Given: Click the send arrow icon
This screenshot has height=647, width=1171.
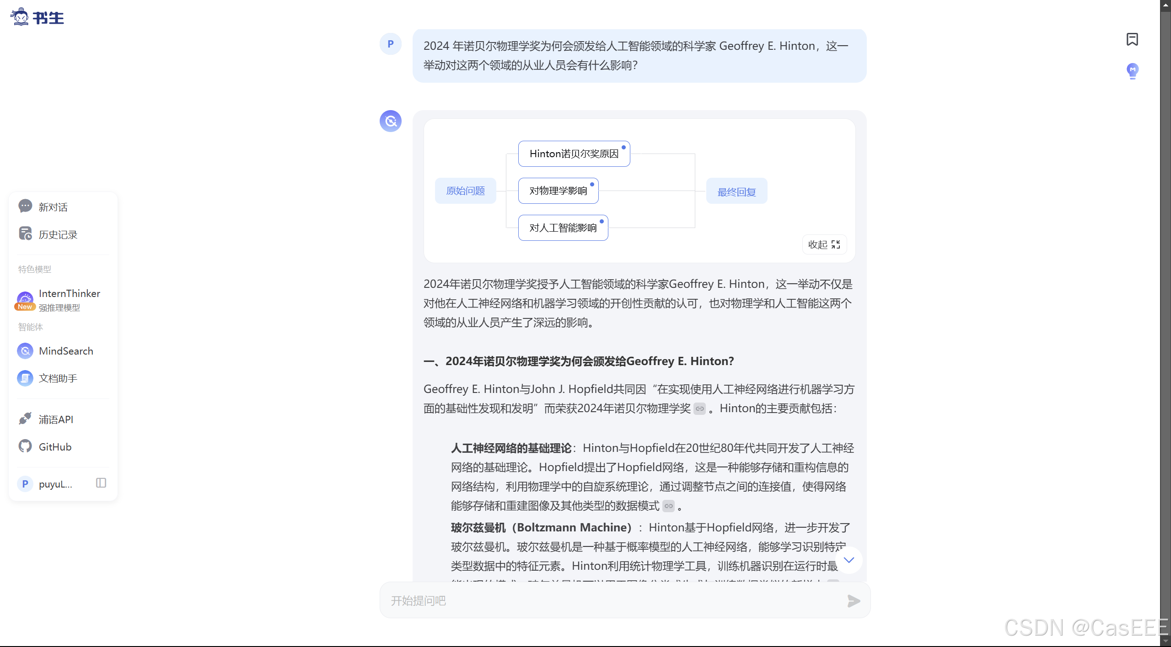Looking at the screenshot, I should [854, 601].
